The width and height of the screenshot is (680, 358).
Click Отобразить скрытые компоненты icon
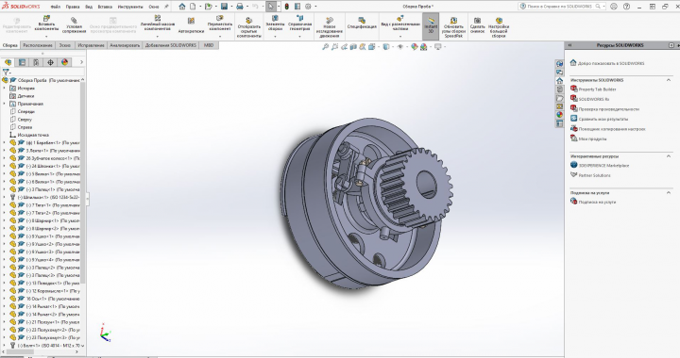pos(249,20)
